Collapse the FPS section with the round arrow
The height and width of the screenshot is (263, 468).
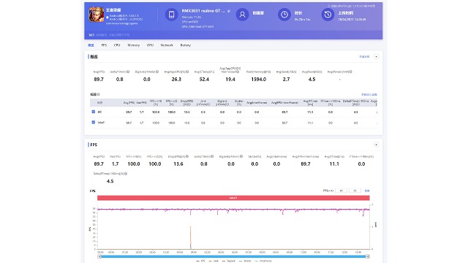click(376, 145)
